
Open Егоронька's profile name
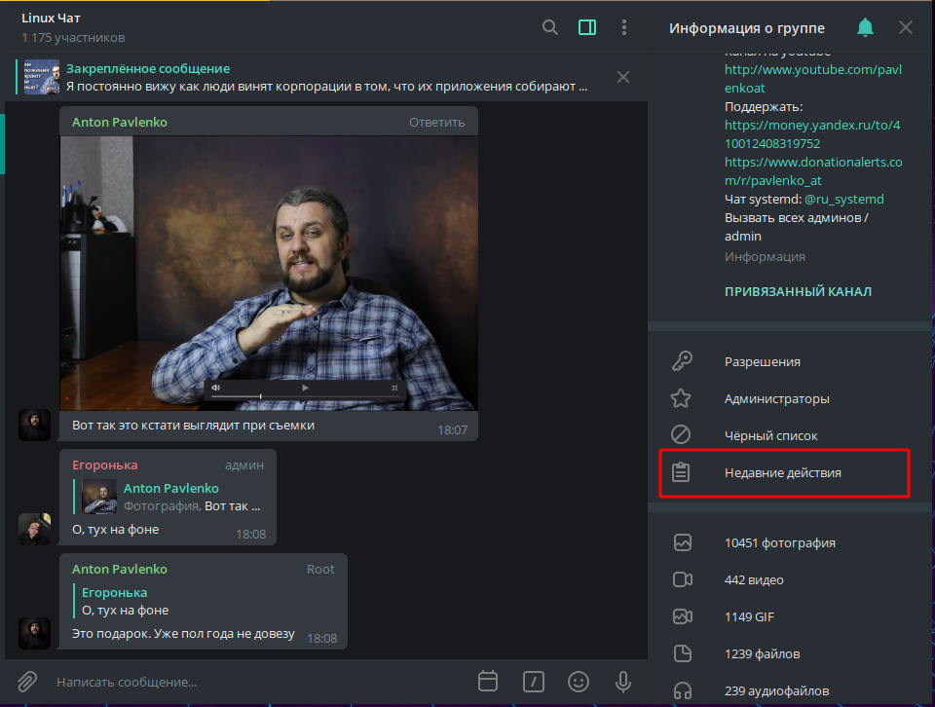(105, 465)
